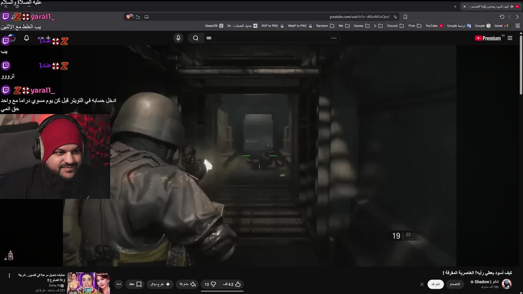
Task: Open the SteamDB bookmark
Action: click(214, 26)
